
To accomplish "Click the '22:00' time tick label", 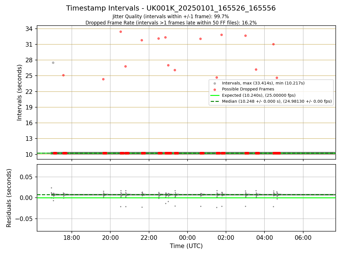I will pos(149,238).
